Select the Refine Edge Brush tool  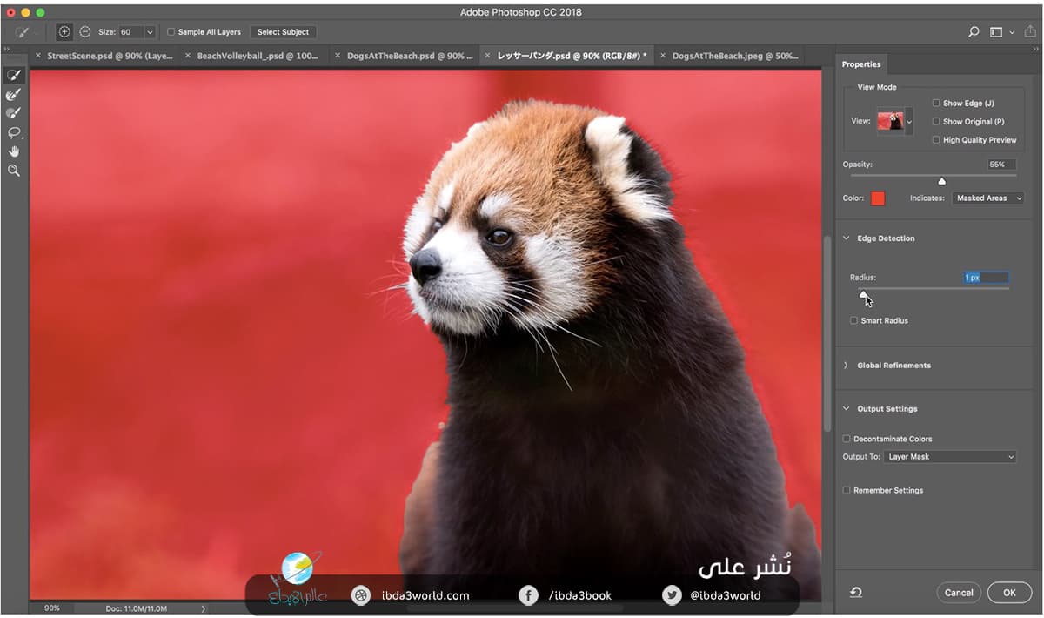(x=14, y=95)
